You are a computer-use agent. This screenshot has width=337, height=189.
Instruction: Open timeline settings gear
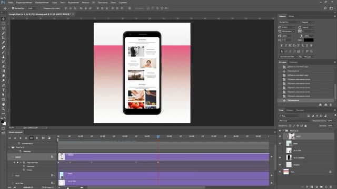(x=37, y=138)
